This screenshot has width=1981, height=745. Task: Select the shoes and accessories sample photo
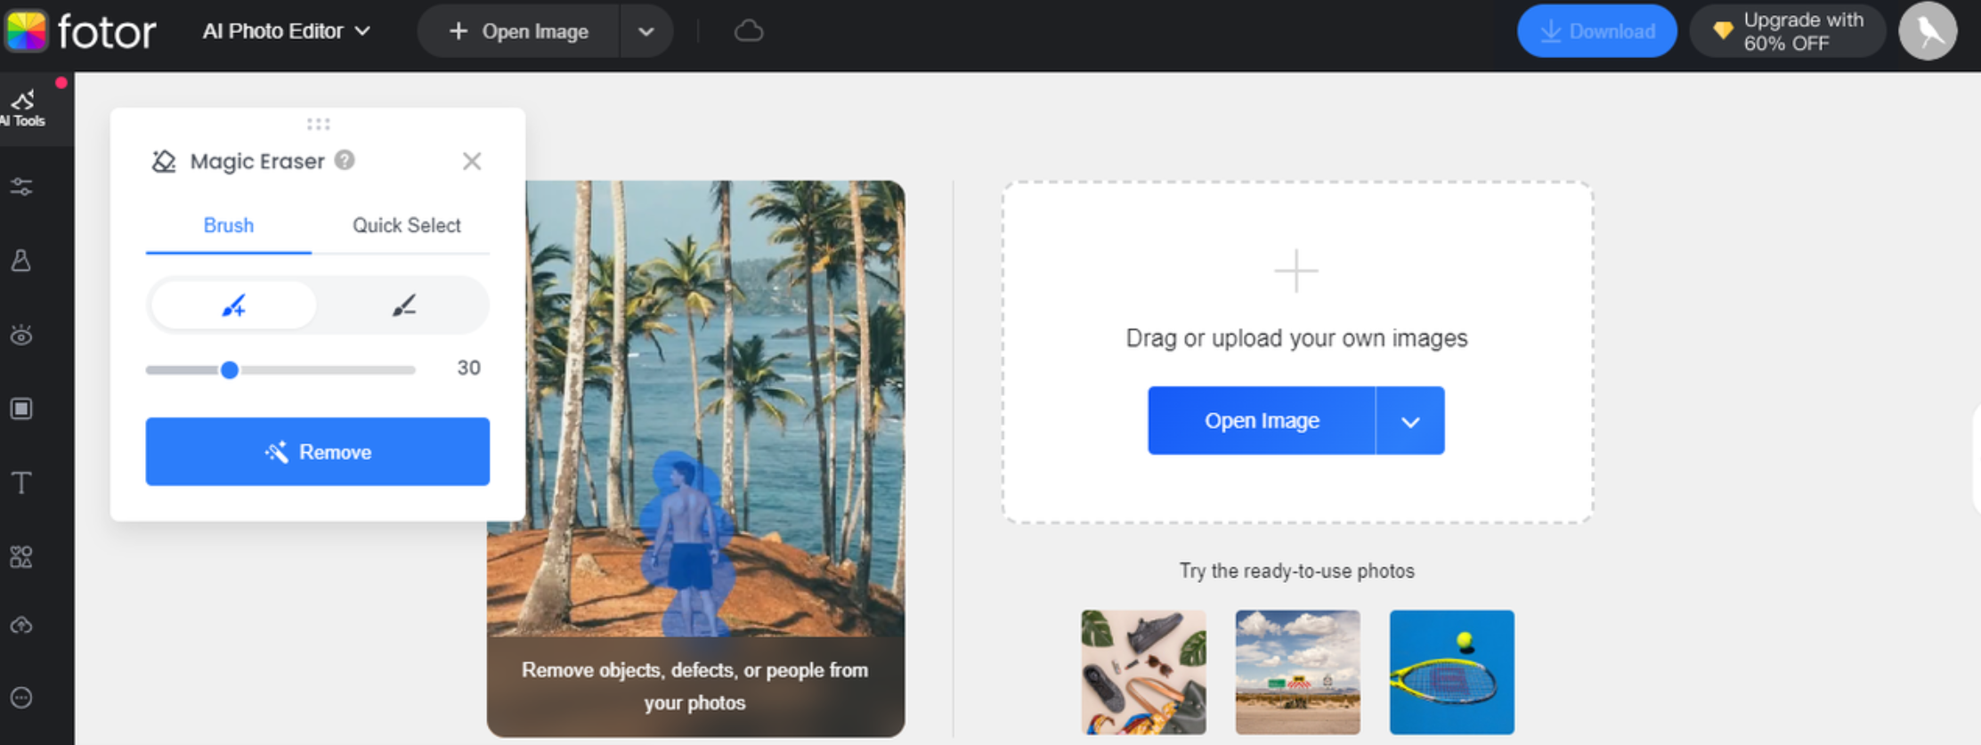coord(1144,672)
